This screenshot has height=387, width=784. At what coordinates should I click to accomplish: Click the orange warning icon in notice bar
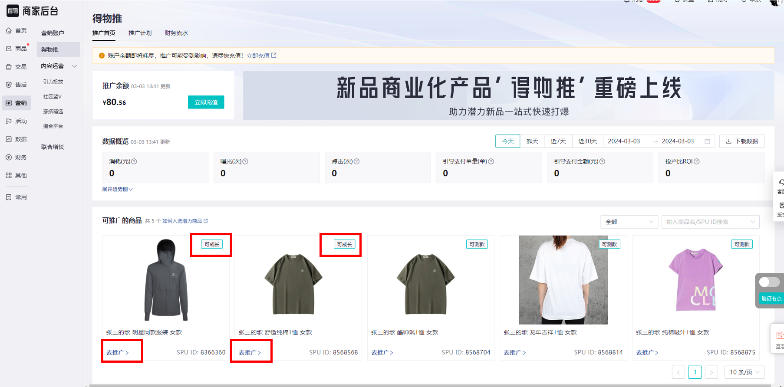[102, 56]
